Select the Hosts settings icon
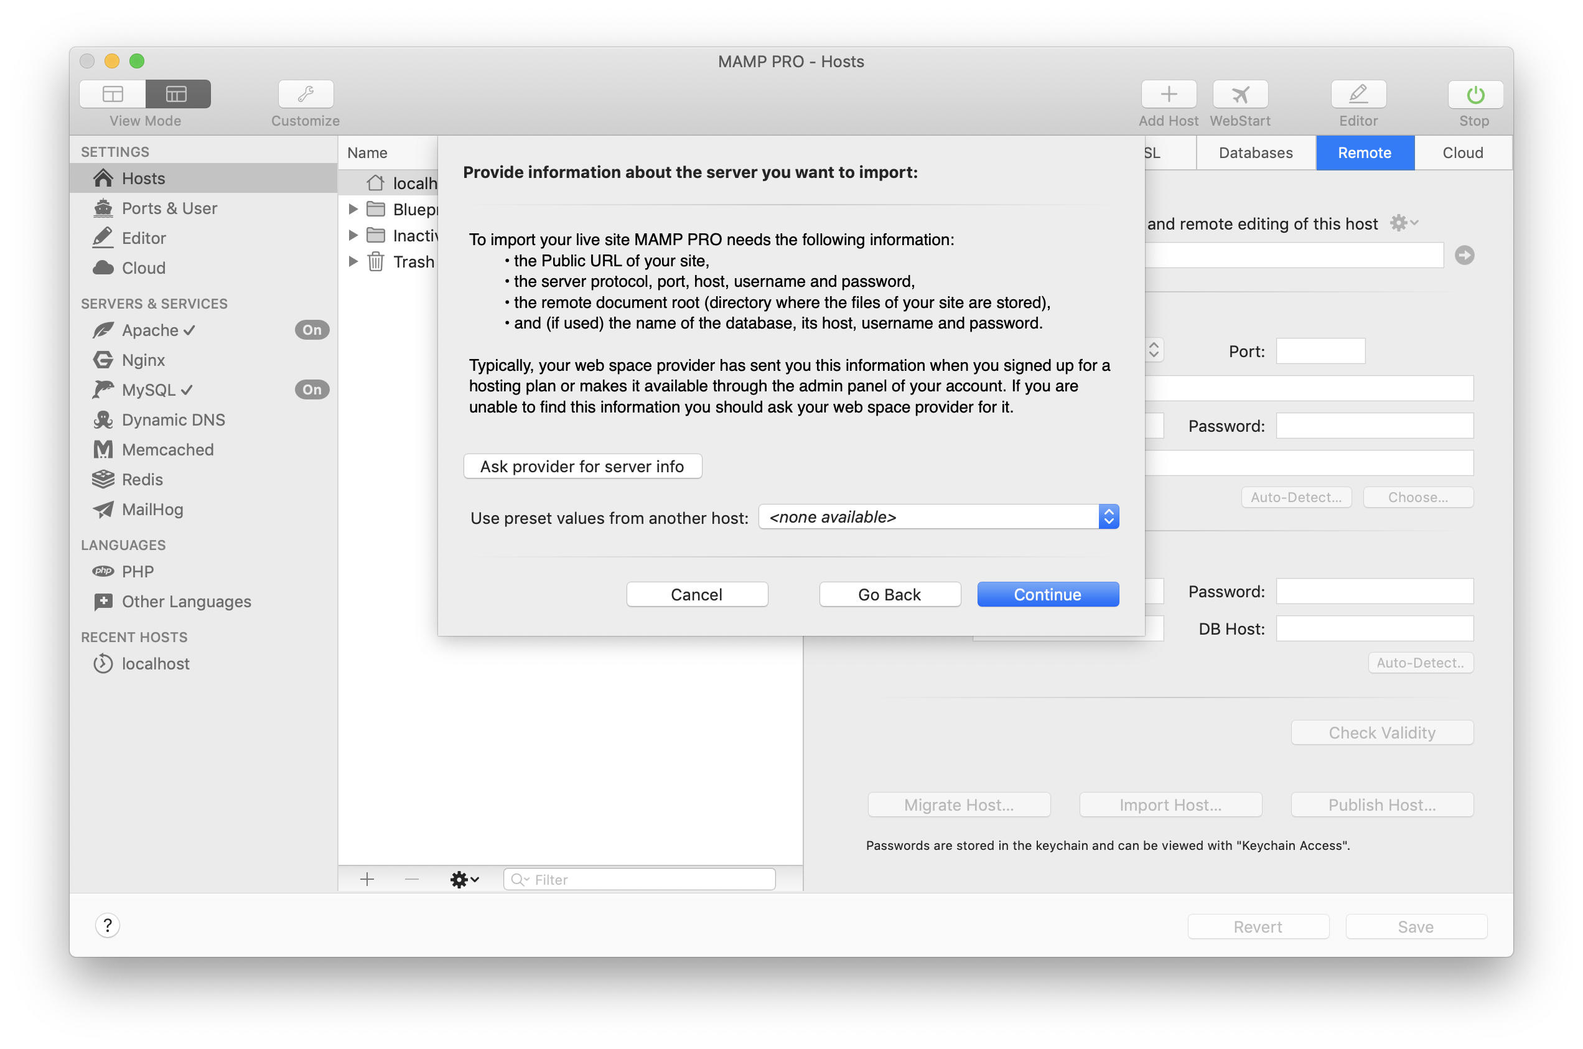Screen dimensions: 1583x1049 (103, 178)
